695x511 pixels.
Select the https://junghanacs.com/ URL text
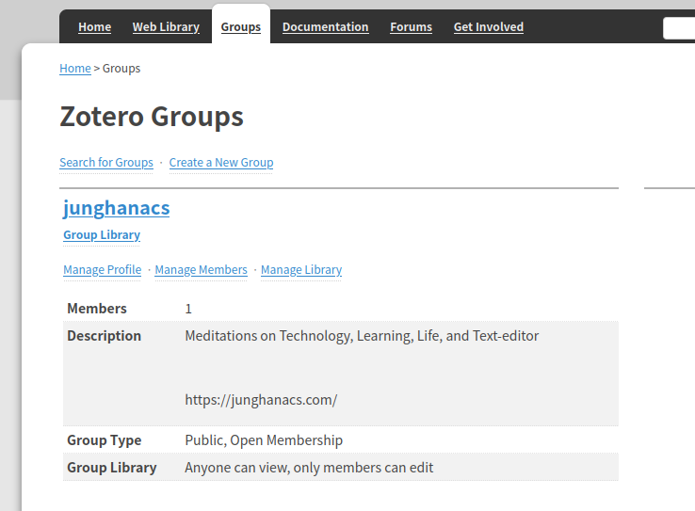[261, 400]
